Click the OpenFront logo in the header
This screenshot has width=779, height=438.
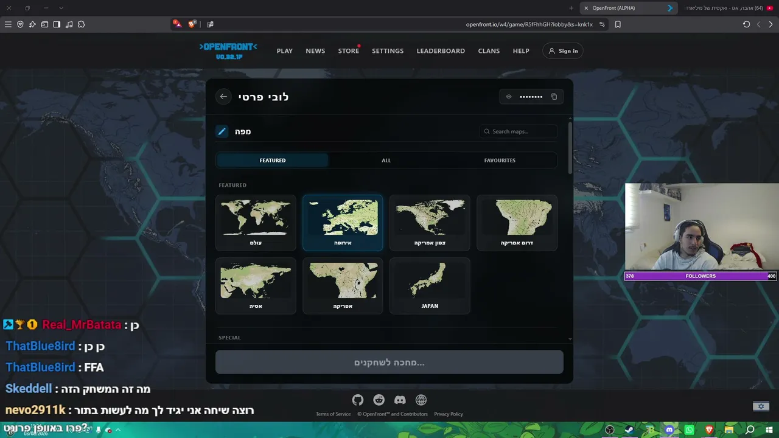[x=228, y=50]
